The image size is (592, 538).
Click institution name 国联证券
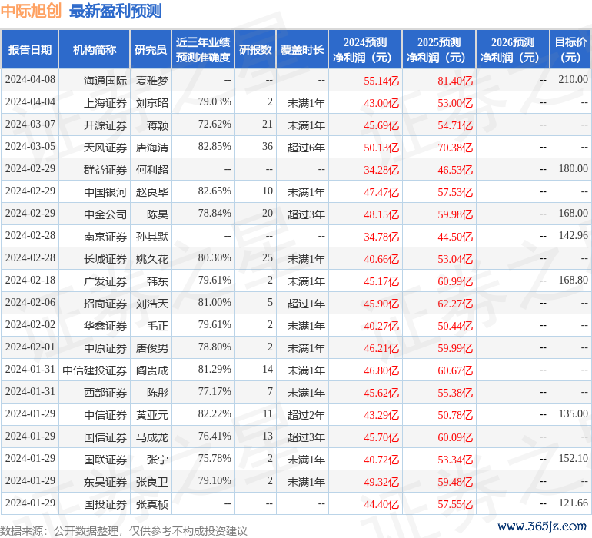tap(105, 459)
